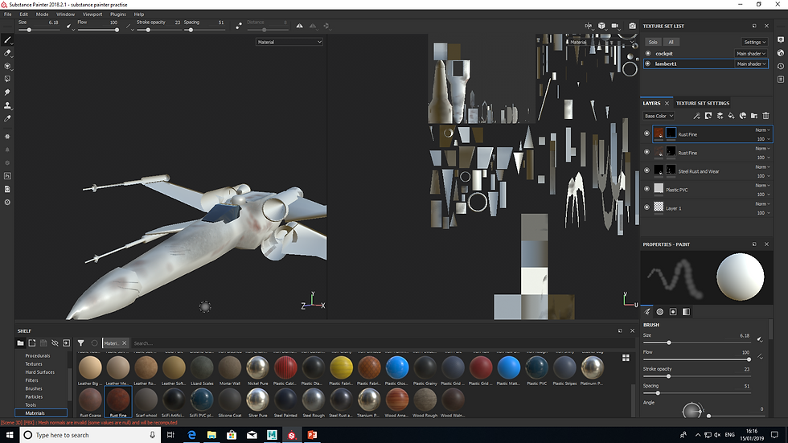Change blend mode of Plastic PVC layer
The width and height of the screenshot is (788, 443).
coord(762,186)
